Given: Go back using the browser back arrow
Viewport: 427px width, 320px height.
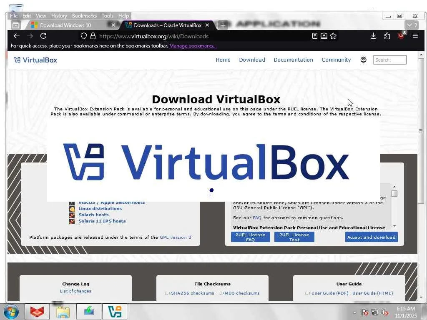Looking at the screenshot, I should 17,36.
